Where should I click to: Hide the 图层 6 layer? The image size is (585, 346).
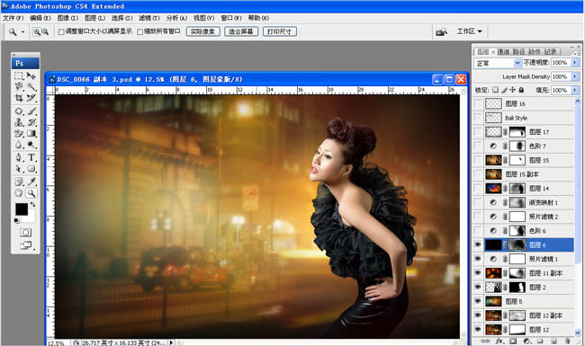478,244
